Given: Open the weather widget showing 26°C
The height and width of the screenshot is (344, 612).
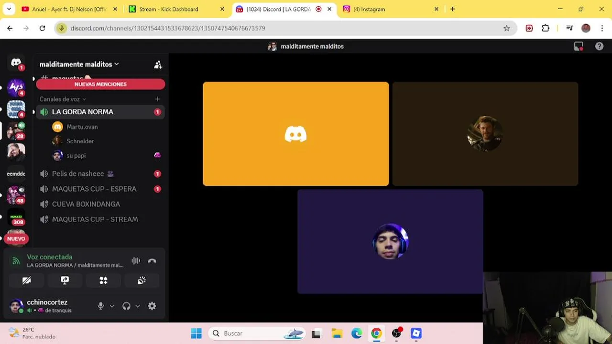Looking at the screenshot, I should click(x=33, y=333).
